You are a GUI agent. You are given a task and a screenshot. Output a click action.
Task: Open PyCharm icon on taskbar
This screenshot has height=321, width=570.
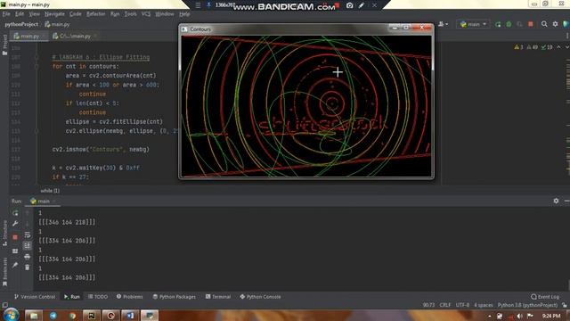91,315
